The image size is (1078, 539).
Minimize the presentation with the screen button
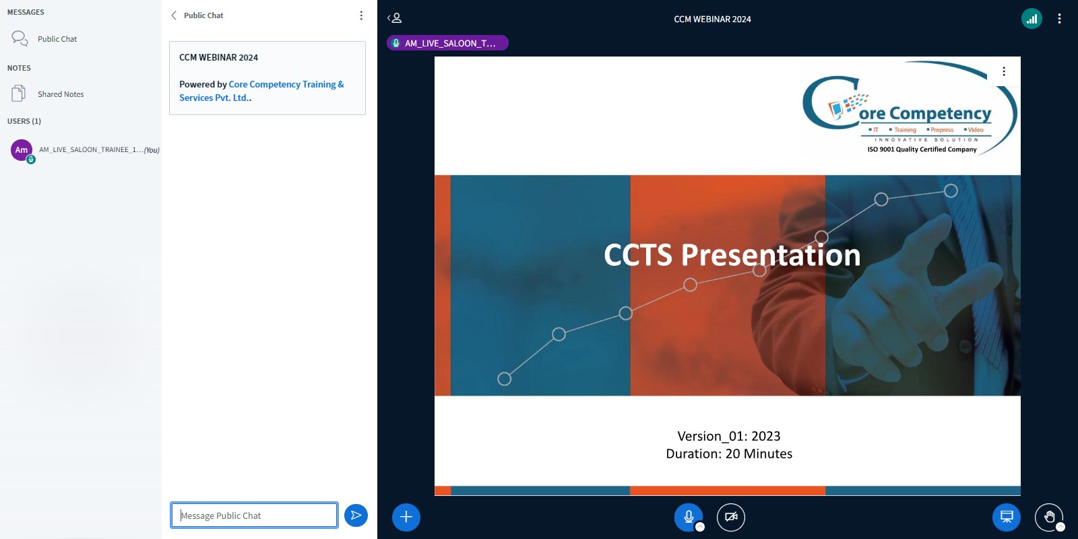point(1007,517)
